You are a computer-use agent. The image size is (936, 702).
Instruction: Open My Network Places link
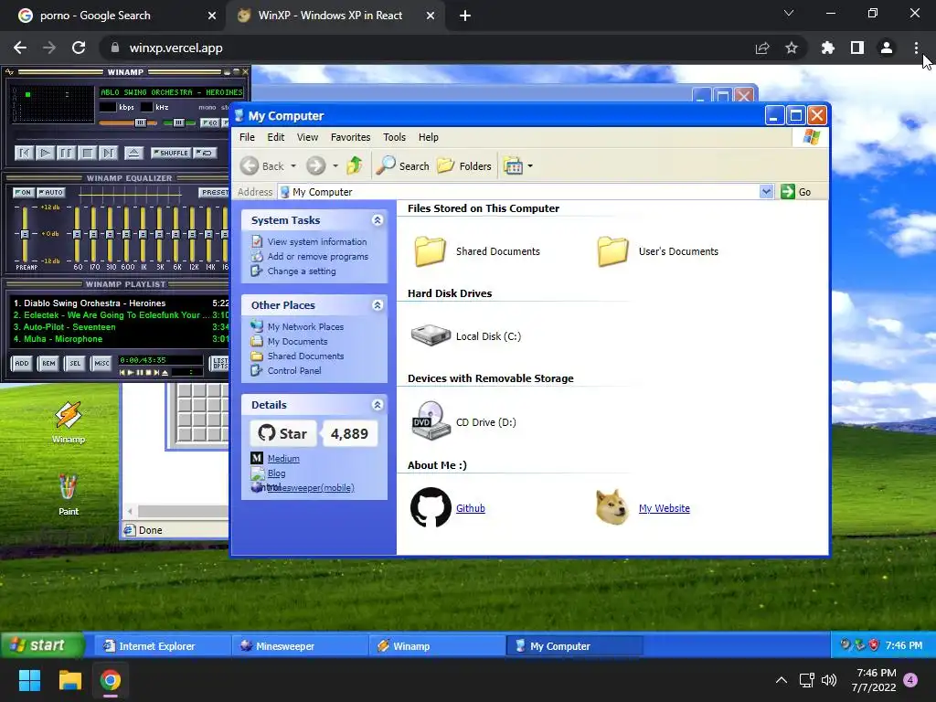[305, 326]
